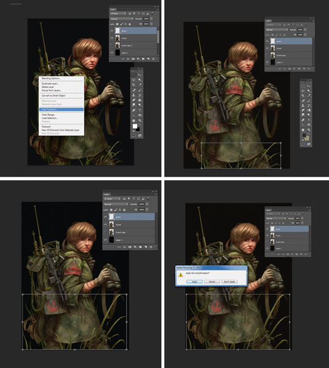This screenshot has height=368, width=329.
Task: Select Zoom tool in top-right toolbox
Action: (x=309, y=130)
